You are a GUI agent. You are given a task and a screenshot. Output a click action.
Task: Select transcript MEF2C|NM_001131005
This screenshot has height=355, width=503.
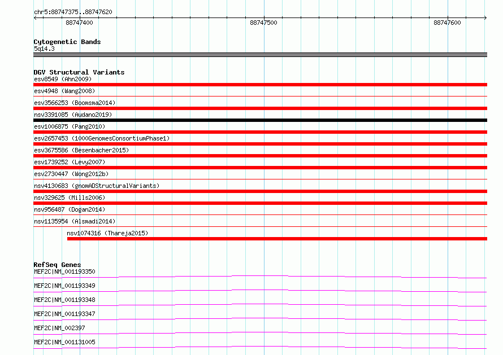[64, 342]
